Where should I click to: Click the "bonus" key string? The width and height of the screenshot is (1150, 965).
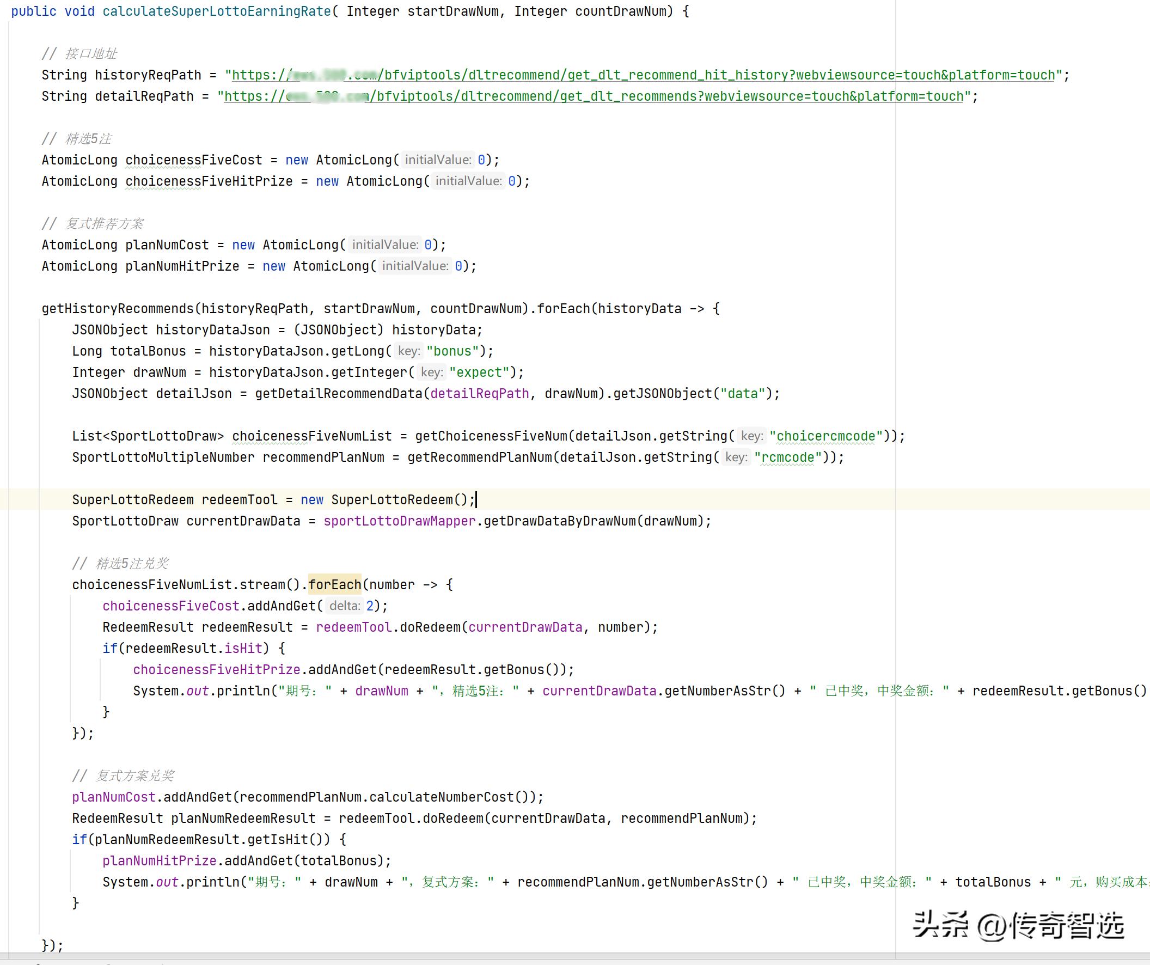[452, 351]
